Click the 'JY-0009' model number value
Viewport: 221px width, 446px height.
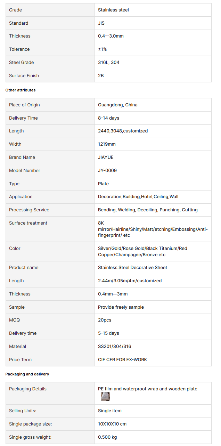[107, 170]
